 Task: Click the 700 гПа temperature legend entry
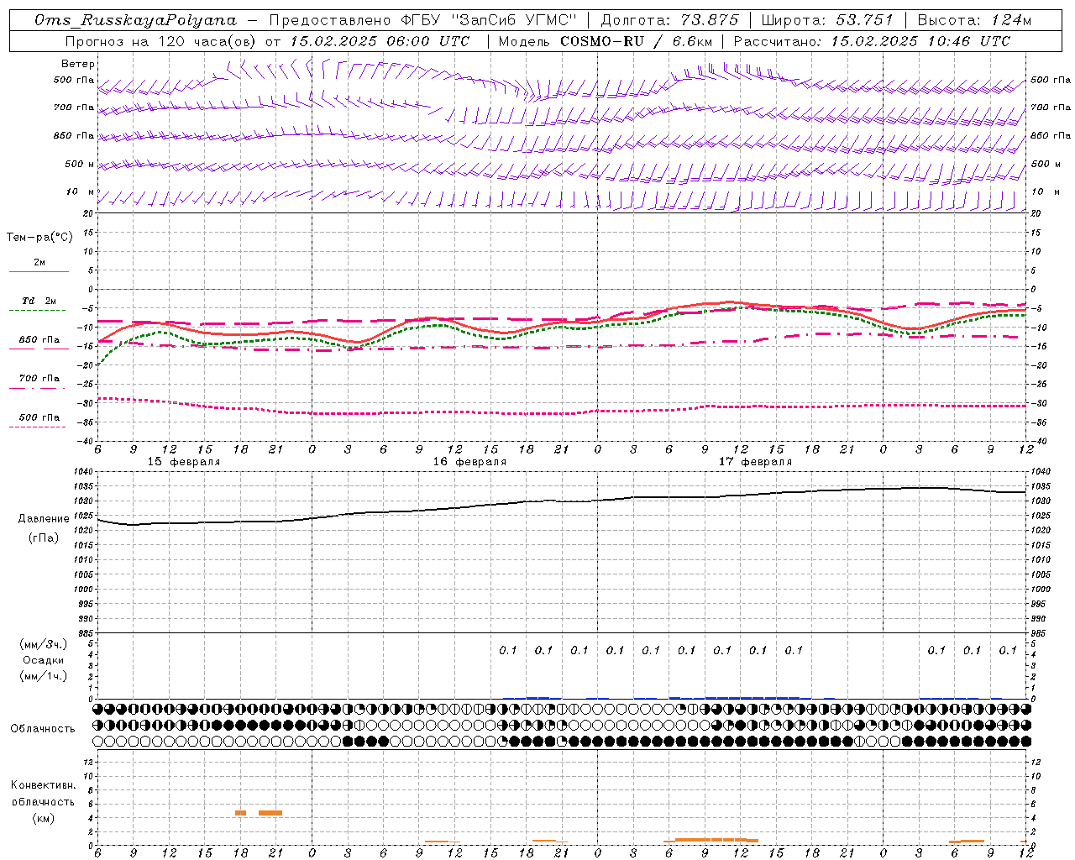[x=39, y=379]
